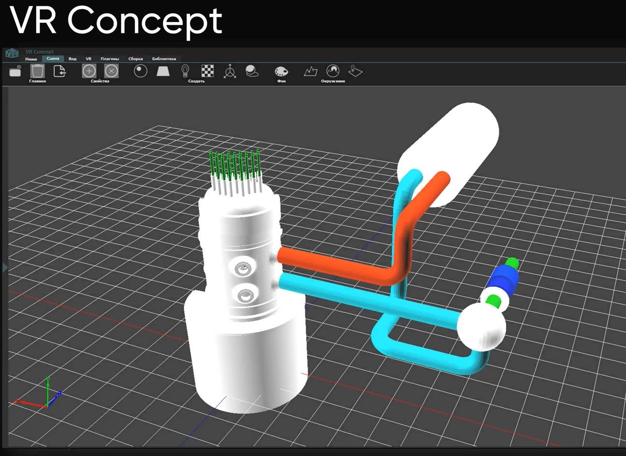Switch to the Сцена tab
This screenshot has width=626, height=456.
(53, 59)
